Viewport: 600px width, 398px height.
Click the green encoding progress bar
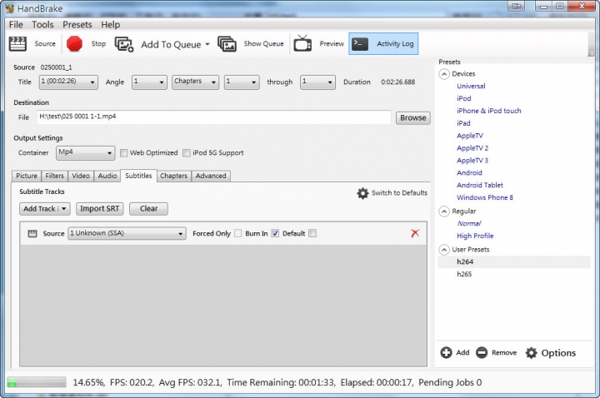click(37, 382)
